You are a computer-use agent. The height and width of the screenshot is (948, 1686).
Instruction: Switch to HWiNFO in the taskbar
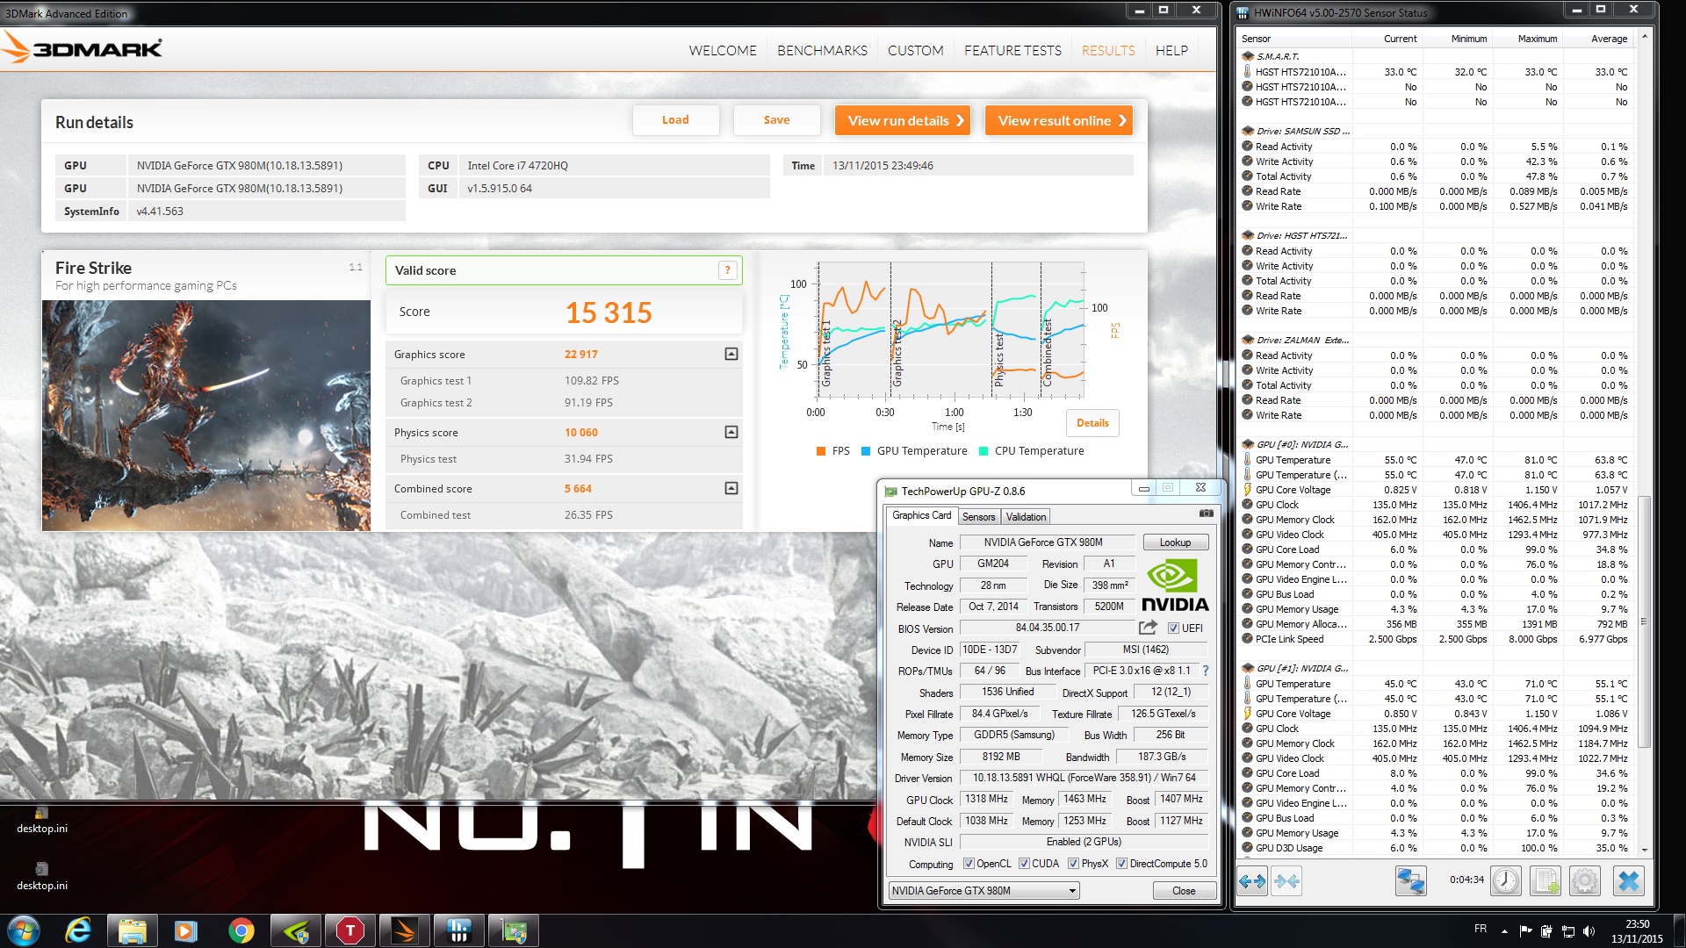pyautogui.click(x=459, y=930)
